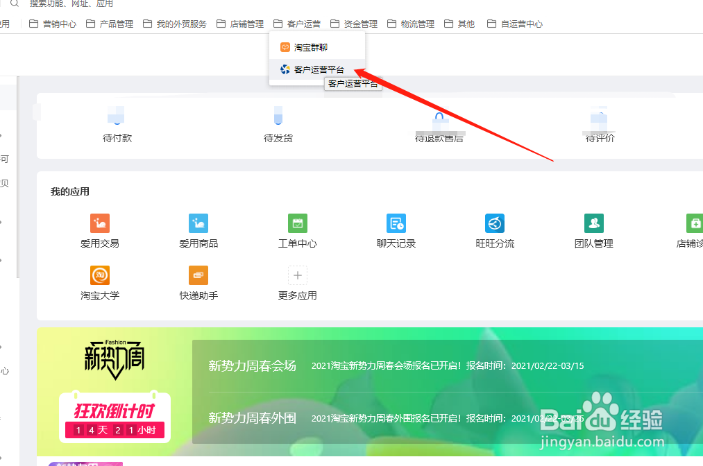Open the 客户运营 bookmark folder
Viewport: 703px width, 466px height.
pos(297,24)
